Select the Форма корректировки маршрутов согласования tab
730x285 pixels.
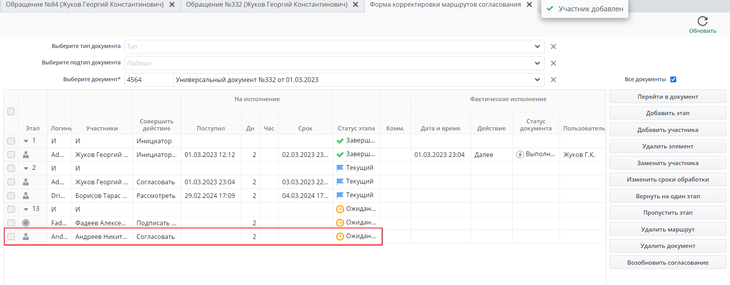tap(445, 5)
